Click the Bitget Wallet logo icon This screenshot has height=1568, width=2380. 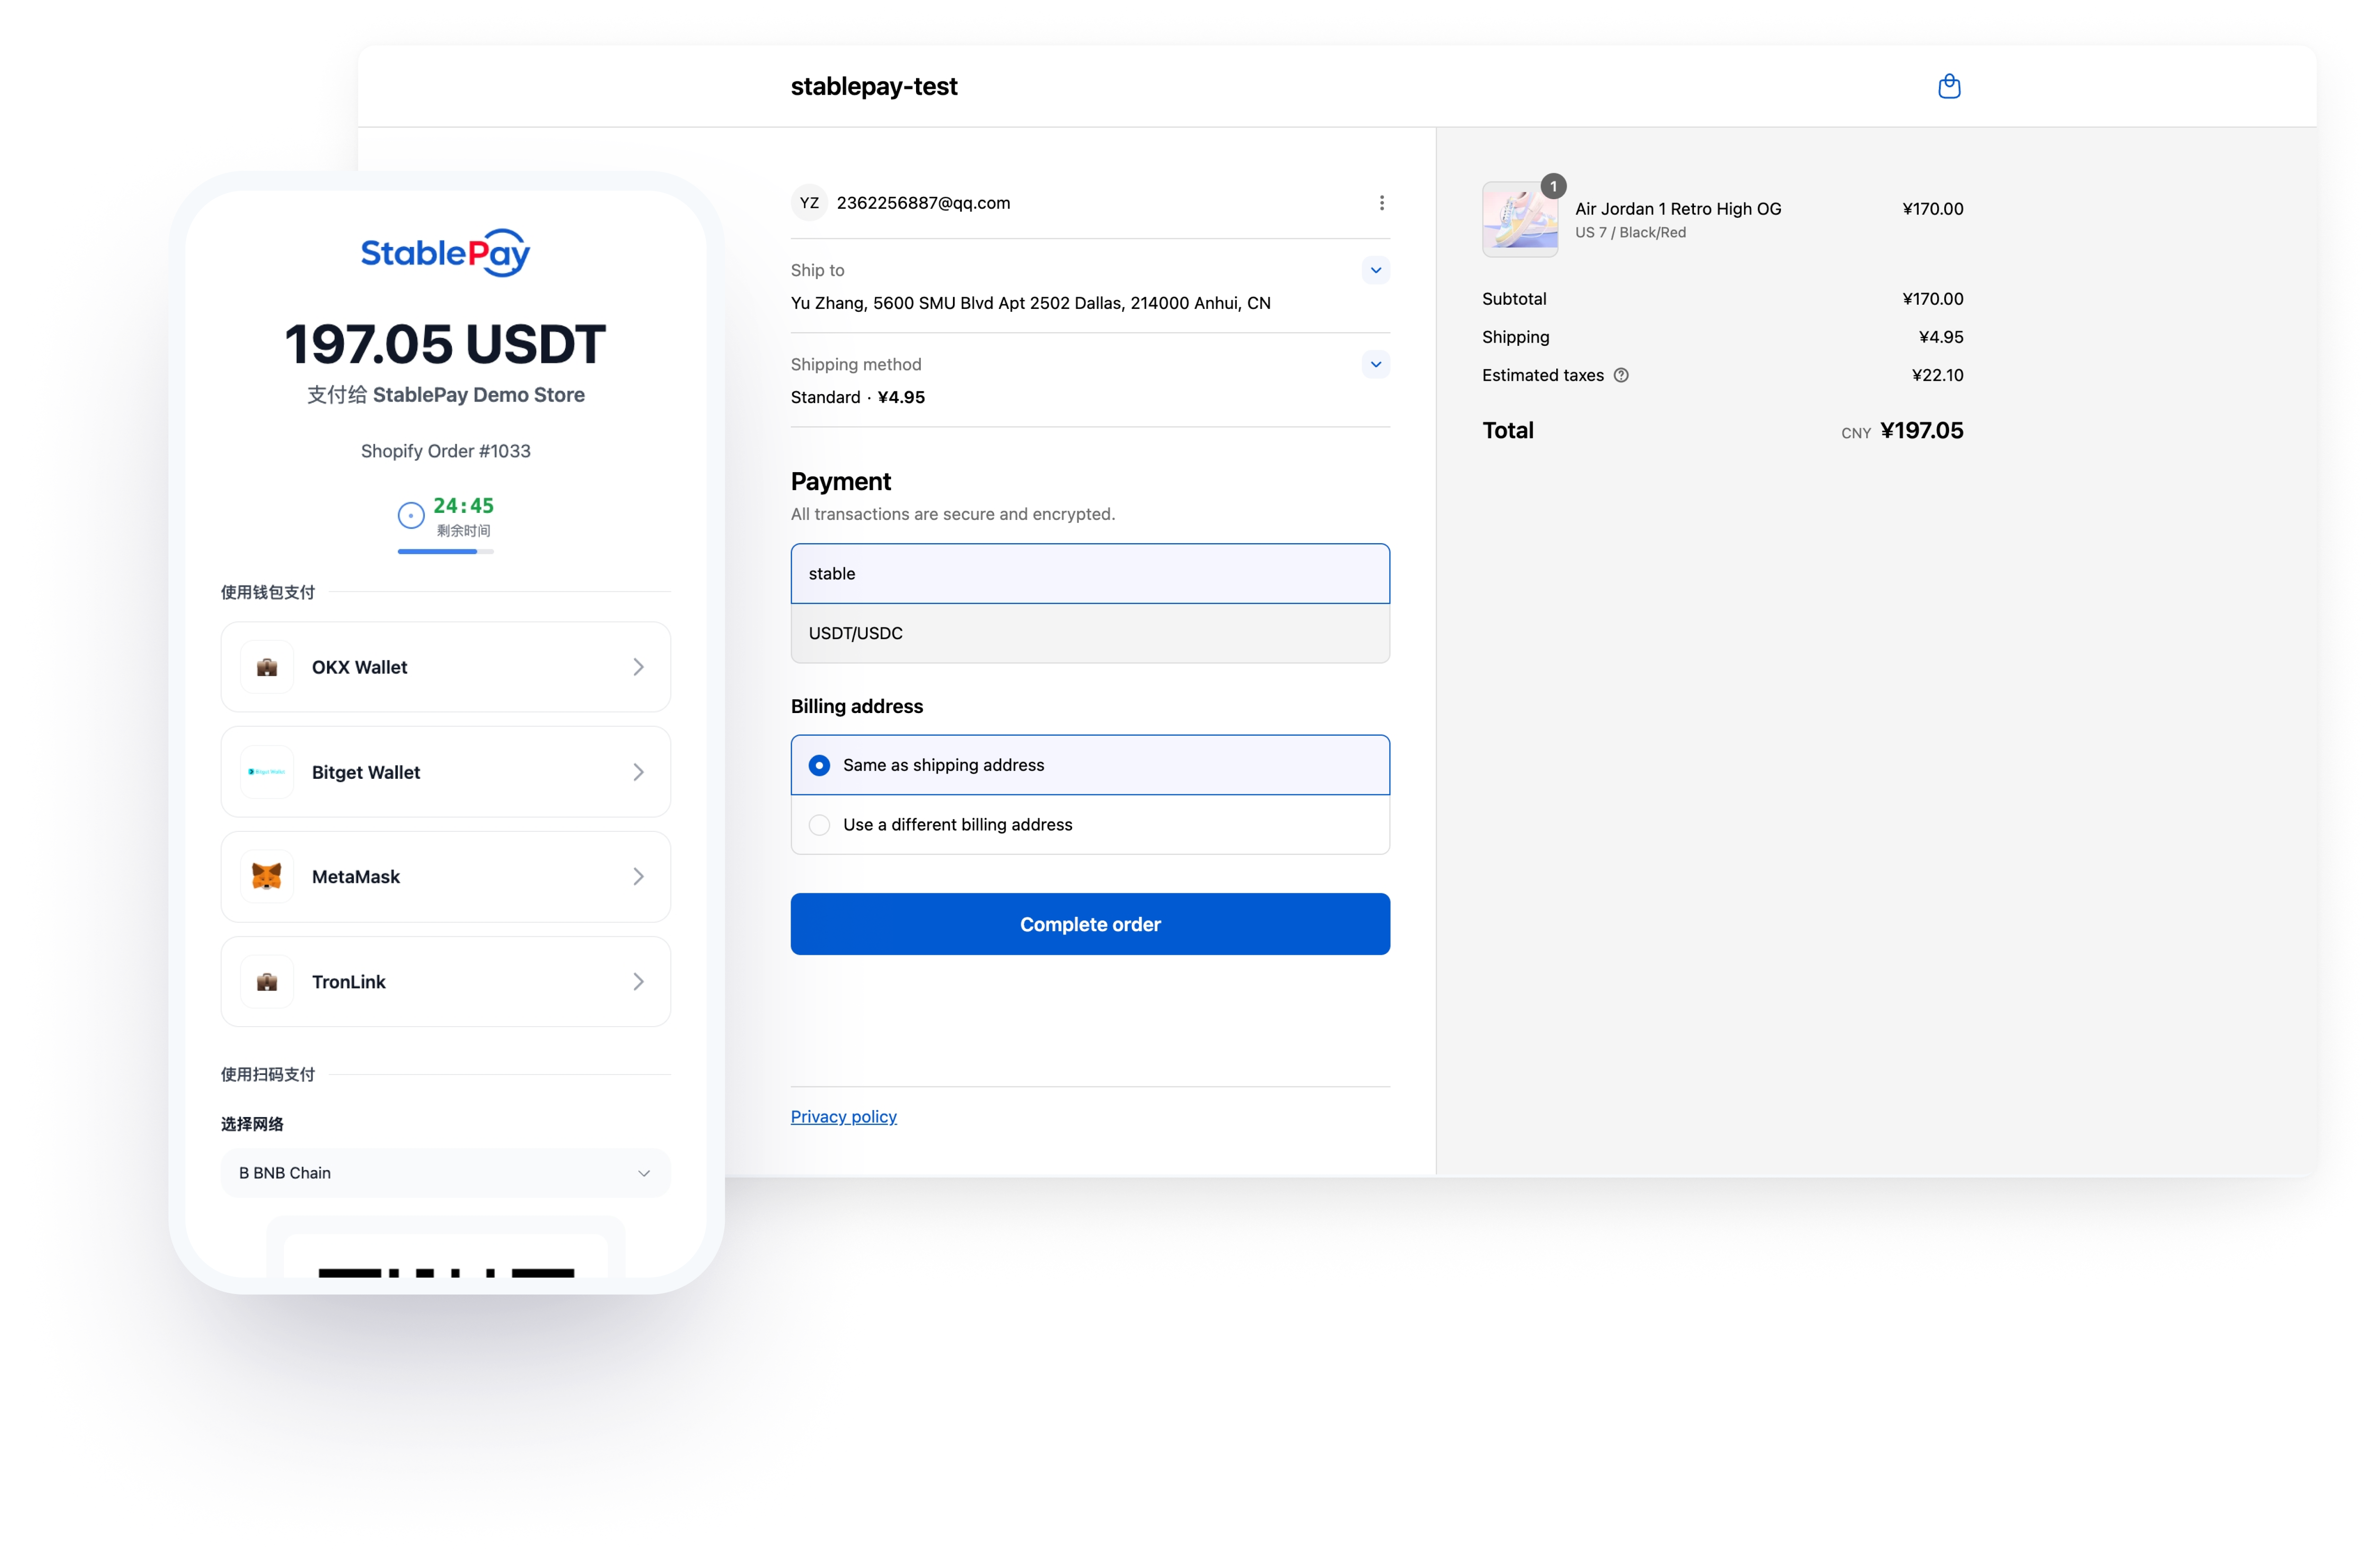(267, 772)
